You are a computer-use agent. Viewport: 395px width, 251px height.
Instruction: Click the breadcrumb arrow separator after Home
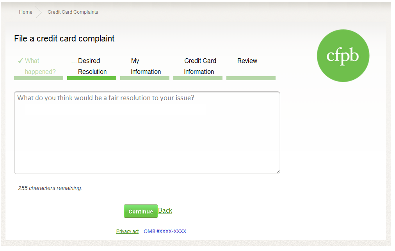39,12
